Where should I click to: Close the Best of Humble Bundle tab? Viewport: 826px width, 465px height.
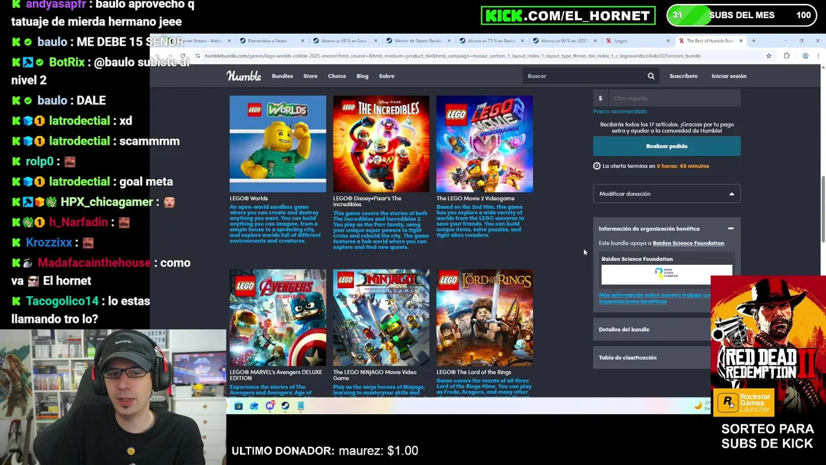coord(741,41)
